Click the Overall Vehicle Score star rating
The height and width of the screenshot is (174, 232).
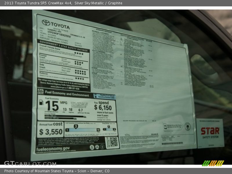[x=79, y=53]
